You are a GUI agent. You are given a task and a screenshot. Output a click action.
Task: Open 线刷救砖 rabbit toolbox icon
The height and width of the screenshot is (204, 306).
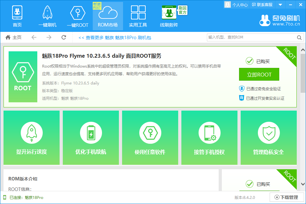[x=169, y=16]
